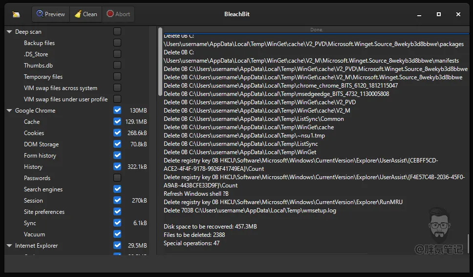Image resolution: width=473 pixels, height=277 pixels.
Task: Check VIM swap files across system
Action: pos(117,88)
